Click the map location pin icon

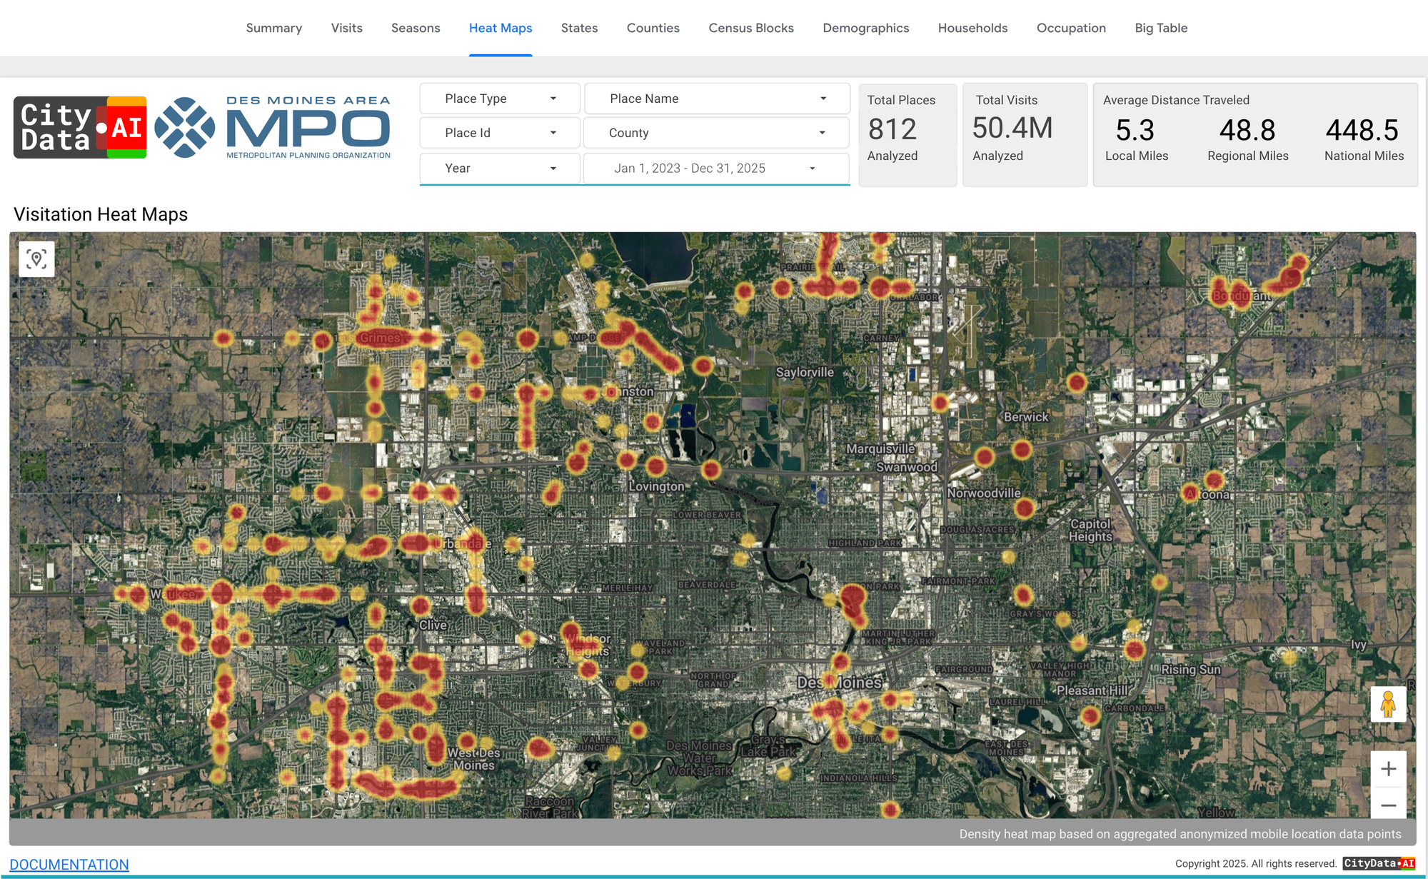click(36, 258)
